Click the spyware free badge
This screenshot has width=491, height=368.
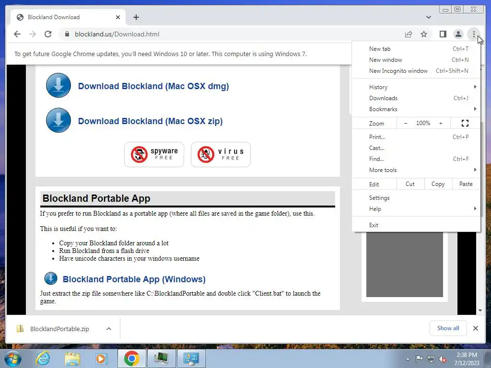154,154
